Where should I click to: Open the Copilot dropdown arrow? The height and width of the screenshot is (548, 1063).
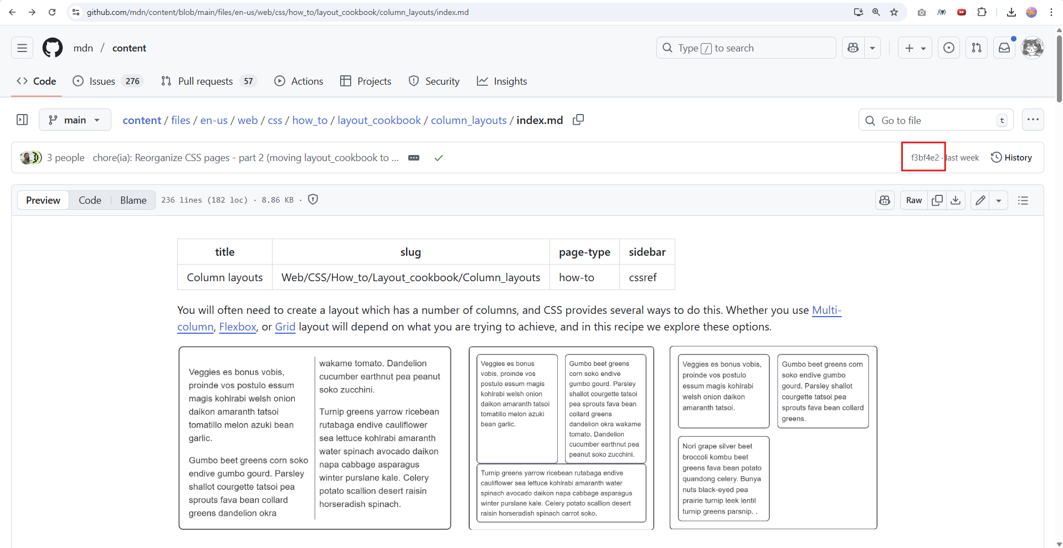click(872, 48)
